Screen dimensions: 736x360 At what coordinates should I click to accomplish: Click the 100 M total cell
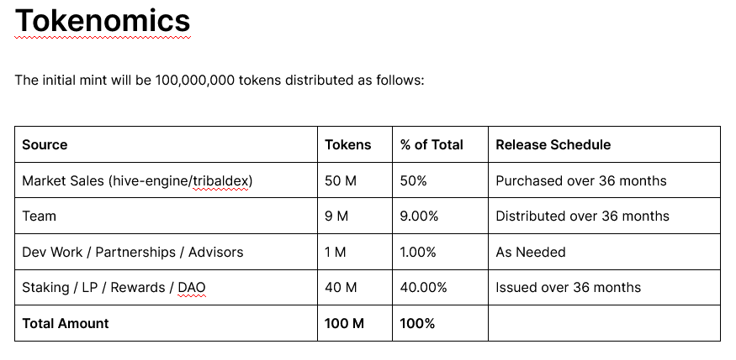(355, 323)
